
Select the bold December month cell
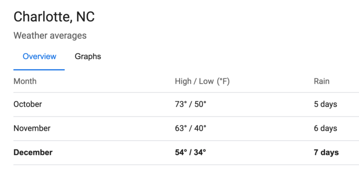[x=33, y=153]
